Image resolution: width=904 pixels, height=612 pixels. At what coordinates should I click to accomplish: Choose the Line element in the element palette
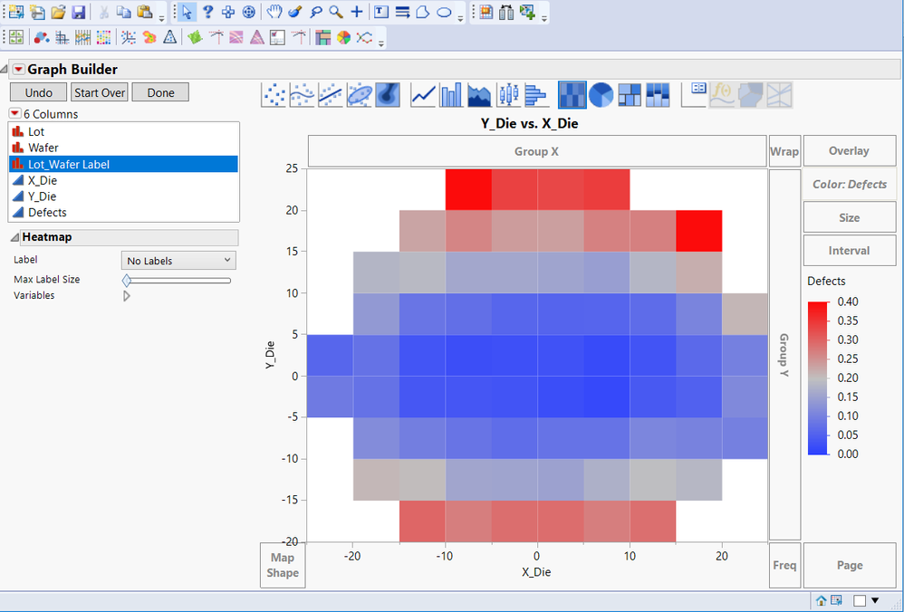[421, 94]
